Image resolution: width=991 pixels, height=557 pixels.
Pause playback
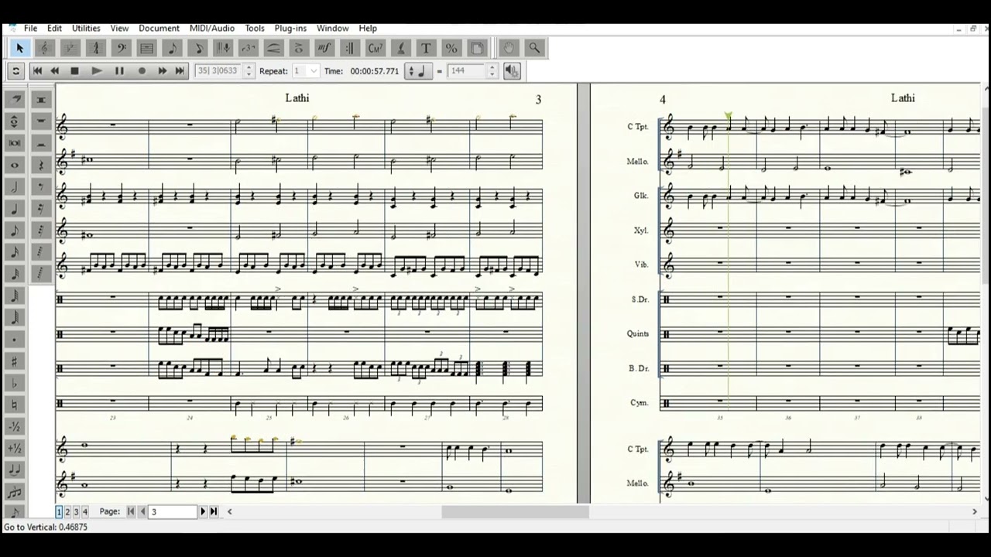[119, 71]
